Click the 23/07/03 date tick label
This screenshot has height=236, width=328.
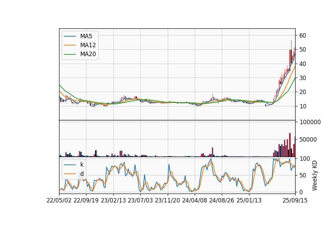coord(140,200)
